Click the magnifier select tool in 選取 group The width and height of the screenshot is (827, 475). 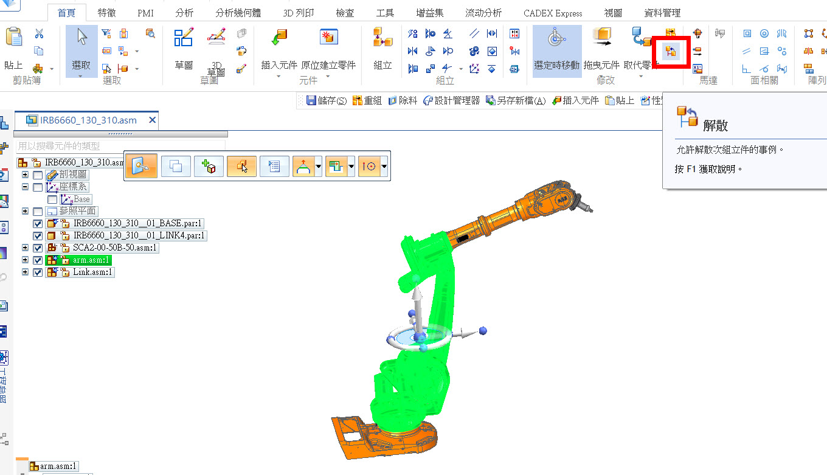point(150,33)
